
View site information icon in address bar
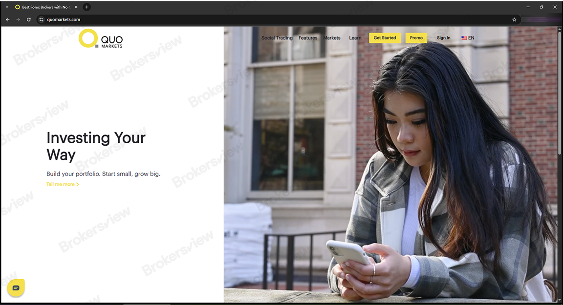(x=41, y=19)
